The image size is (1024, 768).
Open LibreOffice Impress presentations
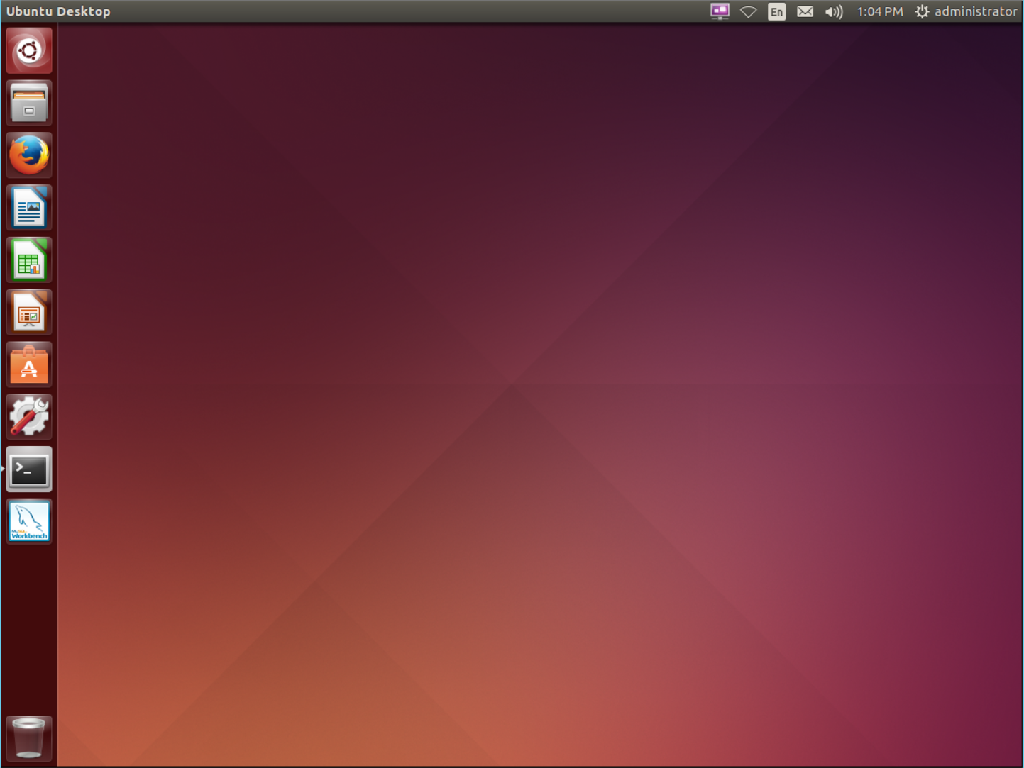click(28, 312)
